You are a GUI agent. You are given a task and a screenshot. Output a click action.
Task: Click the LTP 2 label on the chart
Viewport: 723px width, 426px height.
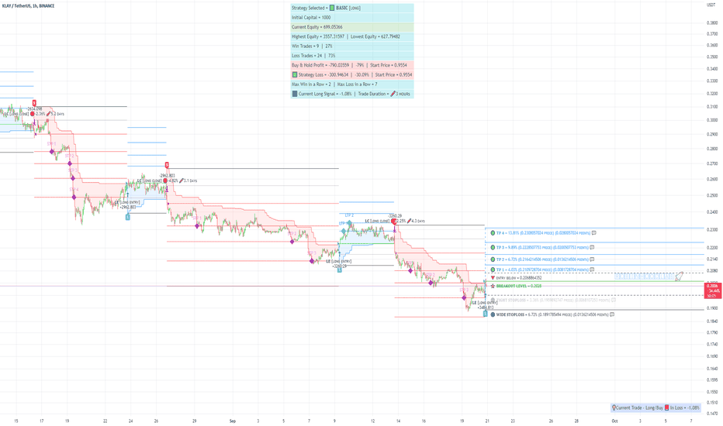coord(350,215)
